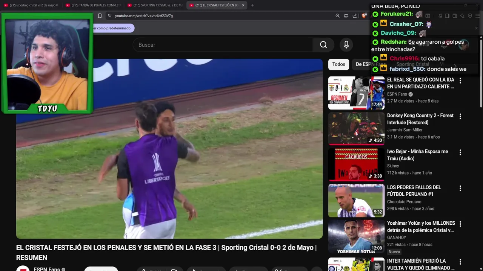Click Forukeru21 username in chat overlay

397,14
